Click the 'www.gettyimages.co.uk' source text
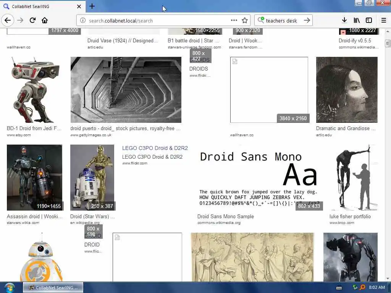This screenshot has width=391, height=293. (x=91, y=135)
